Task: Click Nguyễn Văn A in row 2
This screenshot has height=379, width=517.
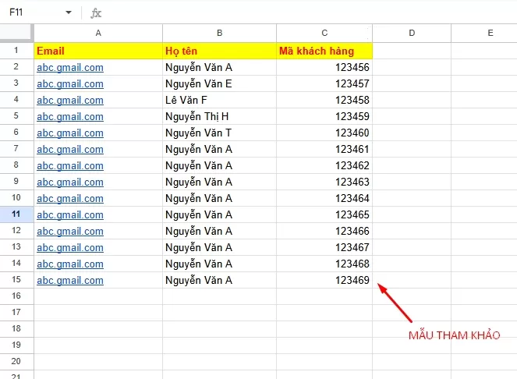Action: 220,67
